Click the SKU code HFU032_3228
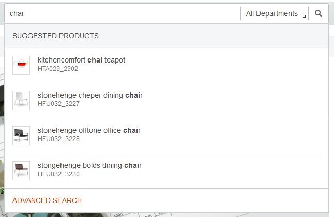 point(58,139)
